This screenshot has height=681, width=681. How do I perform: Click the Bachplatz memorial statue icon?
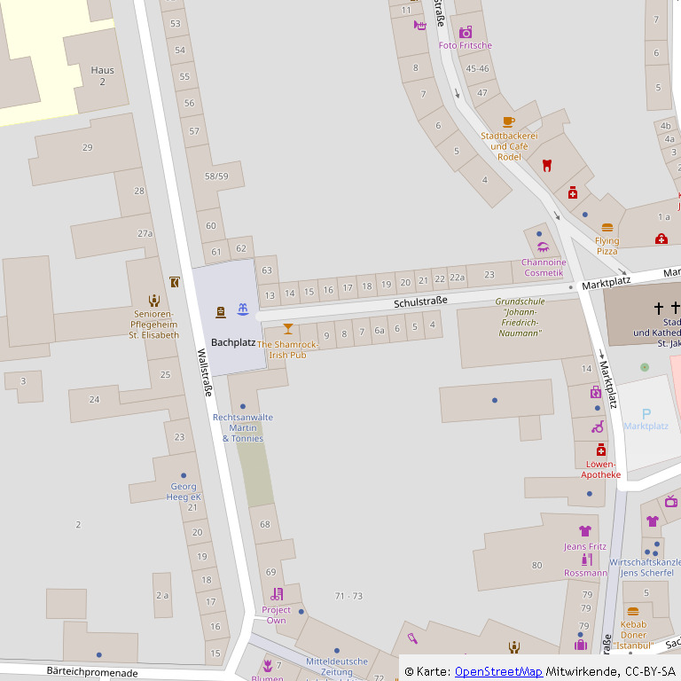[221, 312]
